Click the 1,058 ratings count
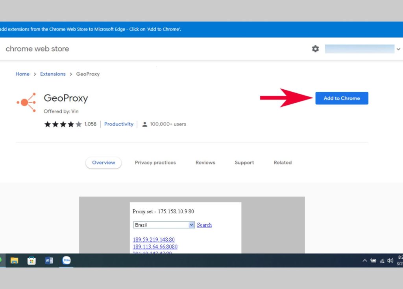This screenshot has width=403, height=289. point(90,124)
